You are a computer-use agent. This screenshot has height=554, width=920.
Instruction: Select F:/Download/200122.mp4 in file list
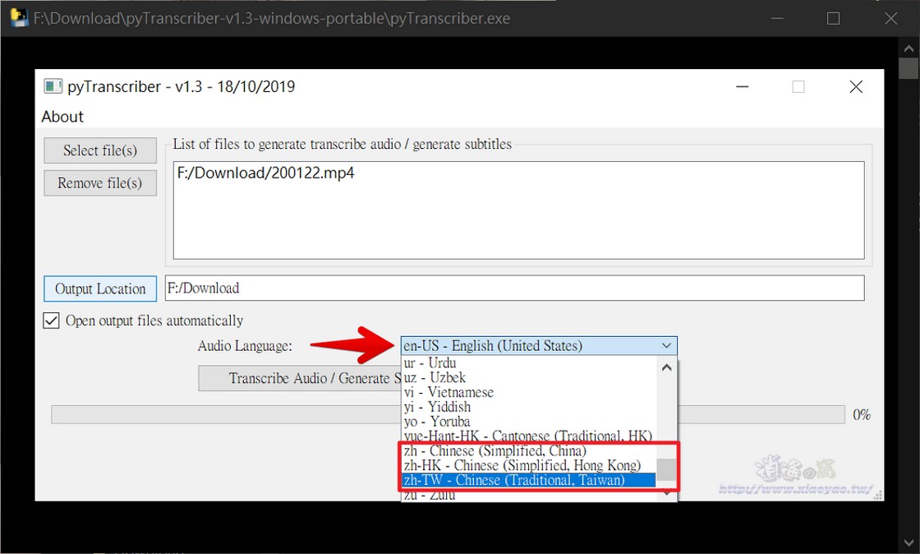266,173
